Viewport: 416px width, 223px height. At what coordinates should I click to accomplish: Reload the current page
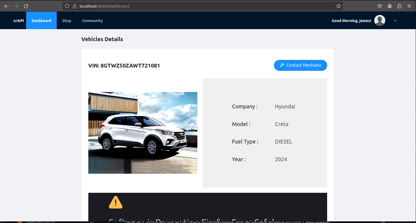tap(26, 6)
